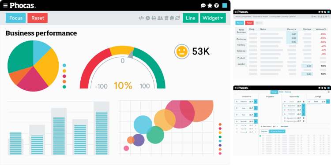Click the refresh sync icon in toolbar
The width and height of the screenshot is (331, 165).
click(x=177, y=18)
